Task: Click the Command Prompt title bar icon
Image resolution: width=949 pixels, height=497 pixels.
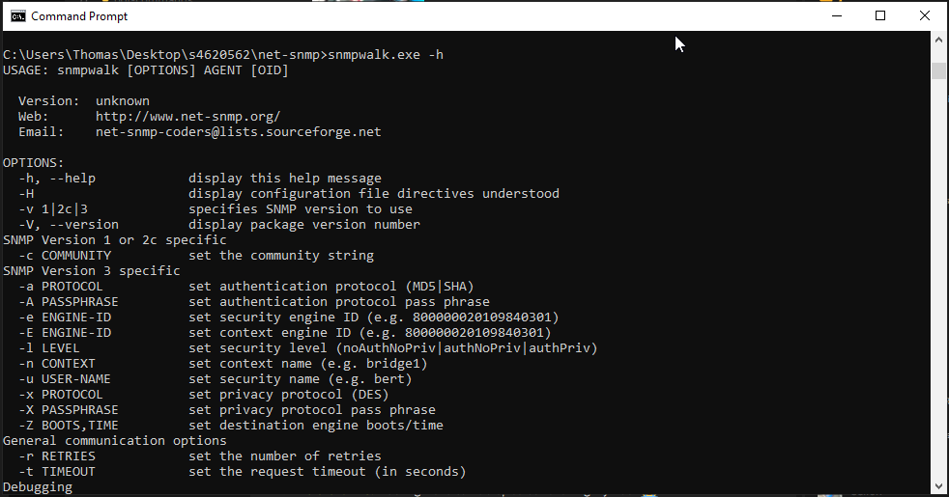Action: (x=17, y=15)
